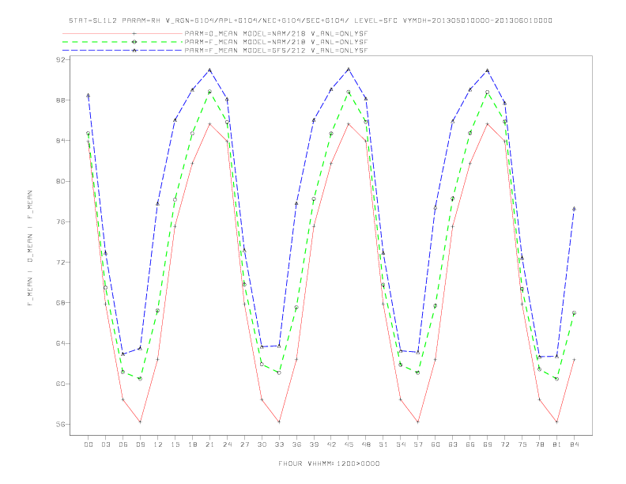Click the x-axis tick label 78
Viewport: 626px width, 484px height.
point(540,444)
